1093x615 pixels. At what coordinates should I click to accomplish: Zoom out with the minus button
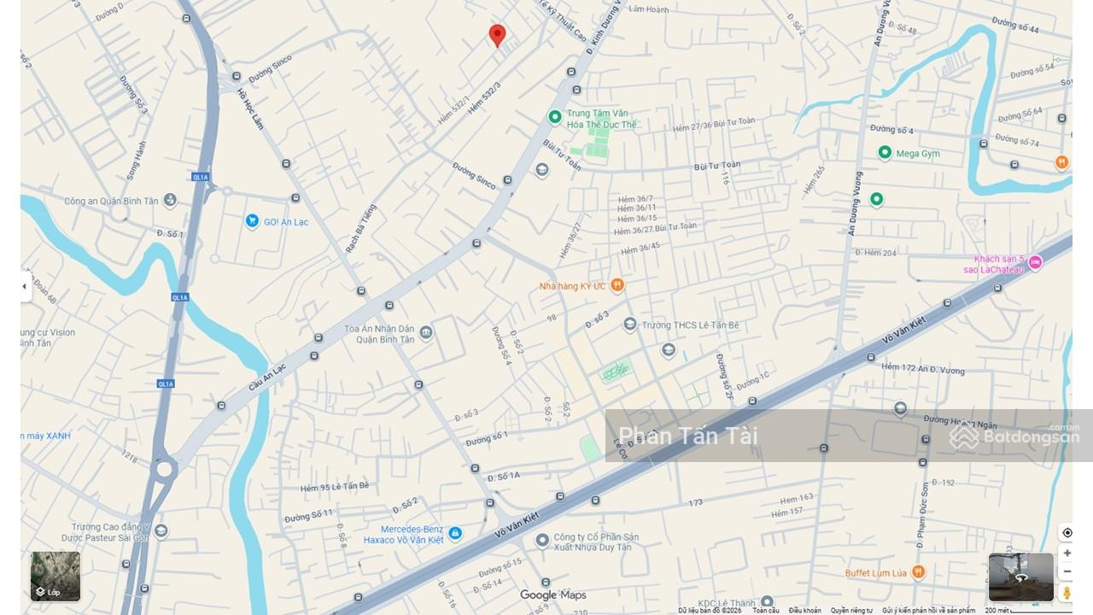1067,571
